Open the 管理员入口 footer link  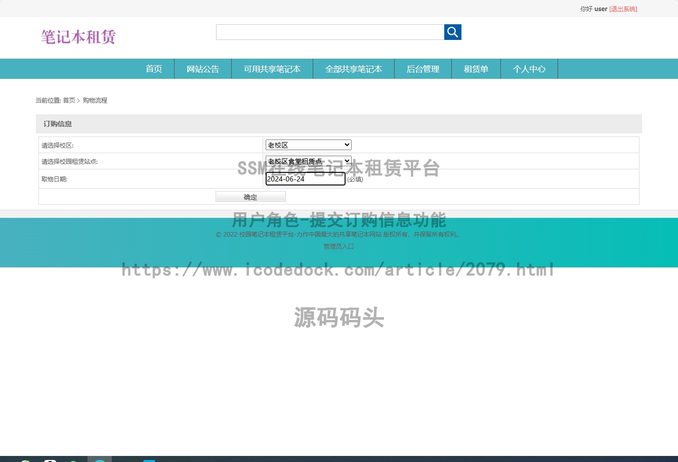point(339,247)
